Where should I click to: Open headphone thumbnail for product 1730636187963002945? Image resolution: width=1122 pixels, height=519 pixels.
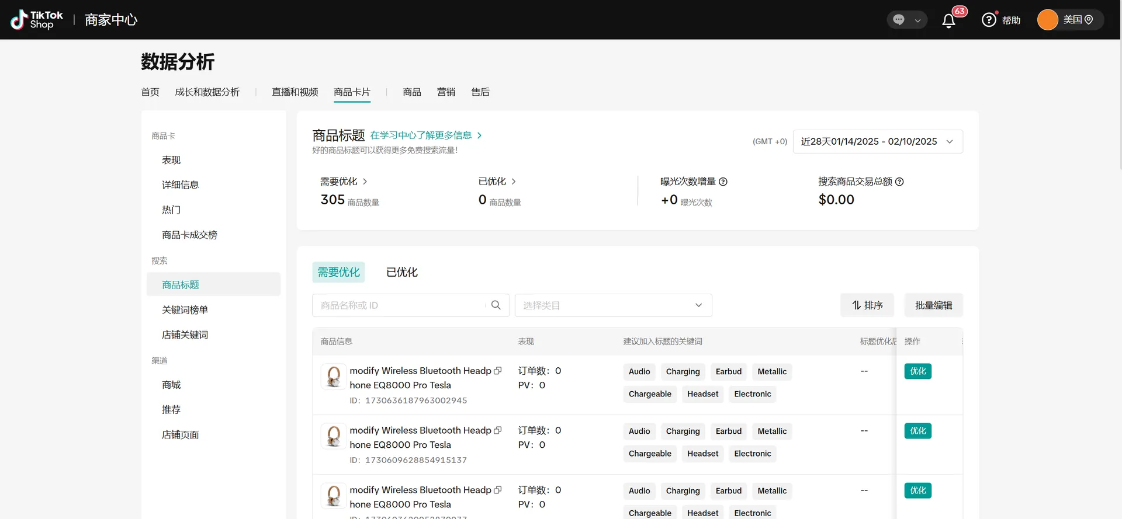click(334, 377)
